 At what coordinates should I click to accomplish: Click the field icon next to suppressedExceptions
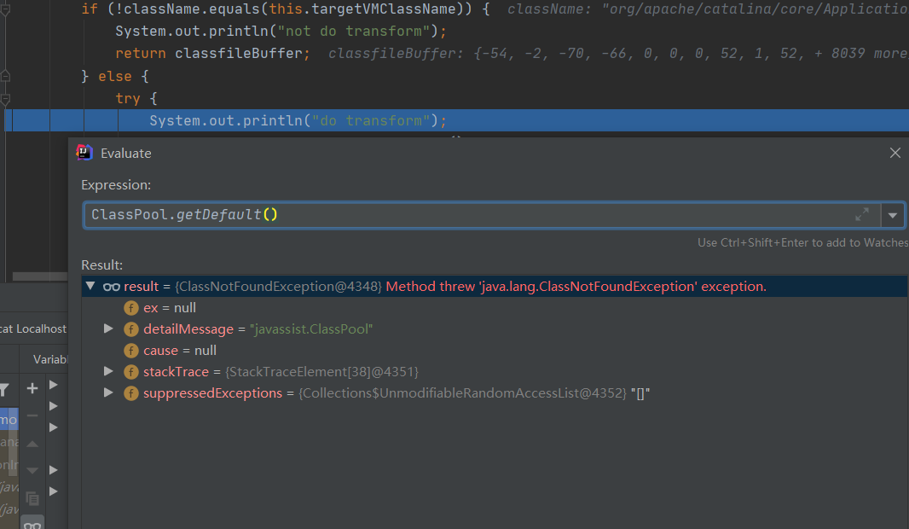(x=131, y=393)
